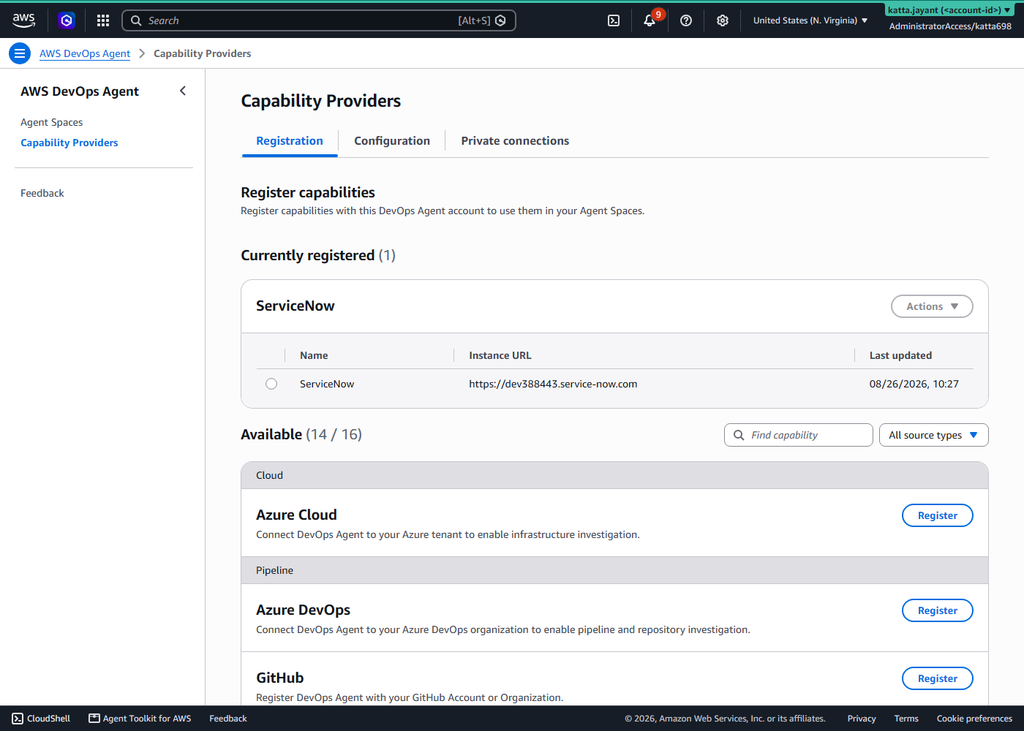Click the 08/26/2026, 10:27 date cell
The height and width of the screenshot is (731, 1024).
click(914, 384)
